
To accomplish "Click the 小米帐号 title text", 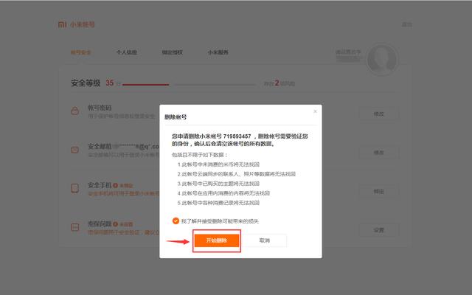I will [x=83, y=24].
